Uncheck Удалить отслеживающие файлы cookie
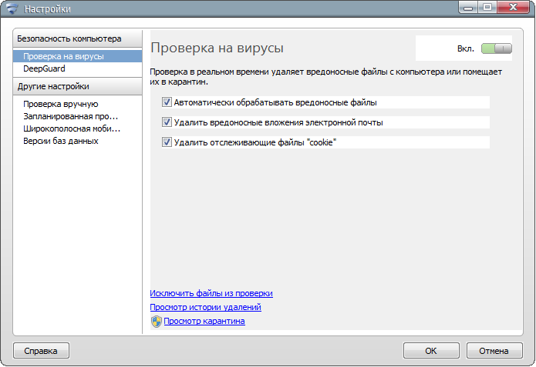The image size is (536, 367). coord(167,142)
